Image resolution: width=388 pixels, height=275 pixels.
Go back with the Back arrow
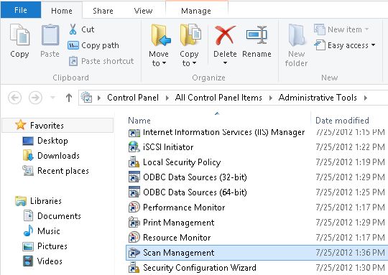(15, 98)
